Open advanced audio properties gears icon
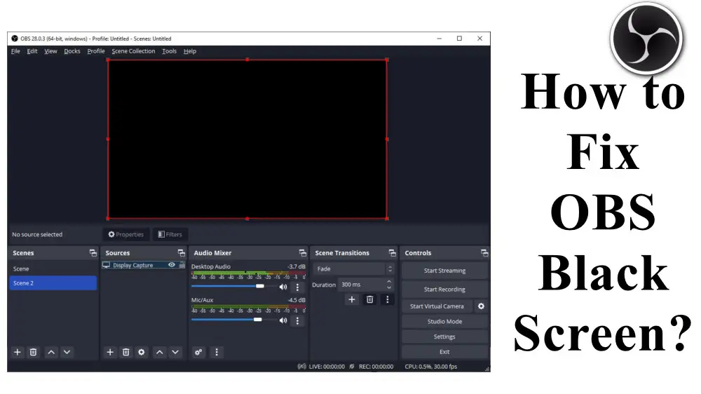This screenshot has height=394, width=701. tap(198, 353)
